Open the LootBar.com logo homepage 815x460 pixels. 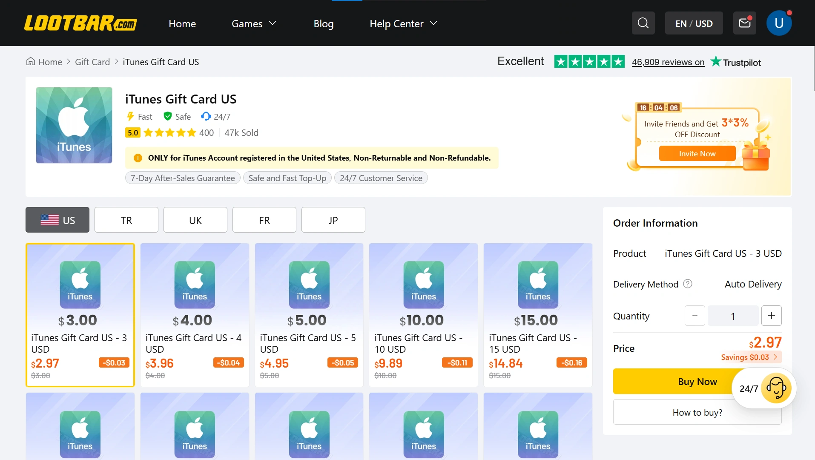click(80, 23)
